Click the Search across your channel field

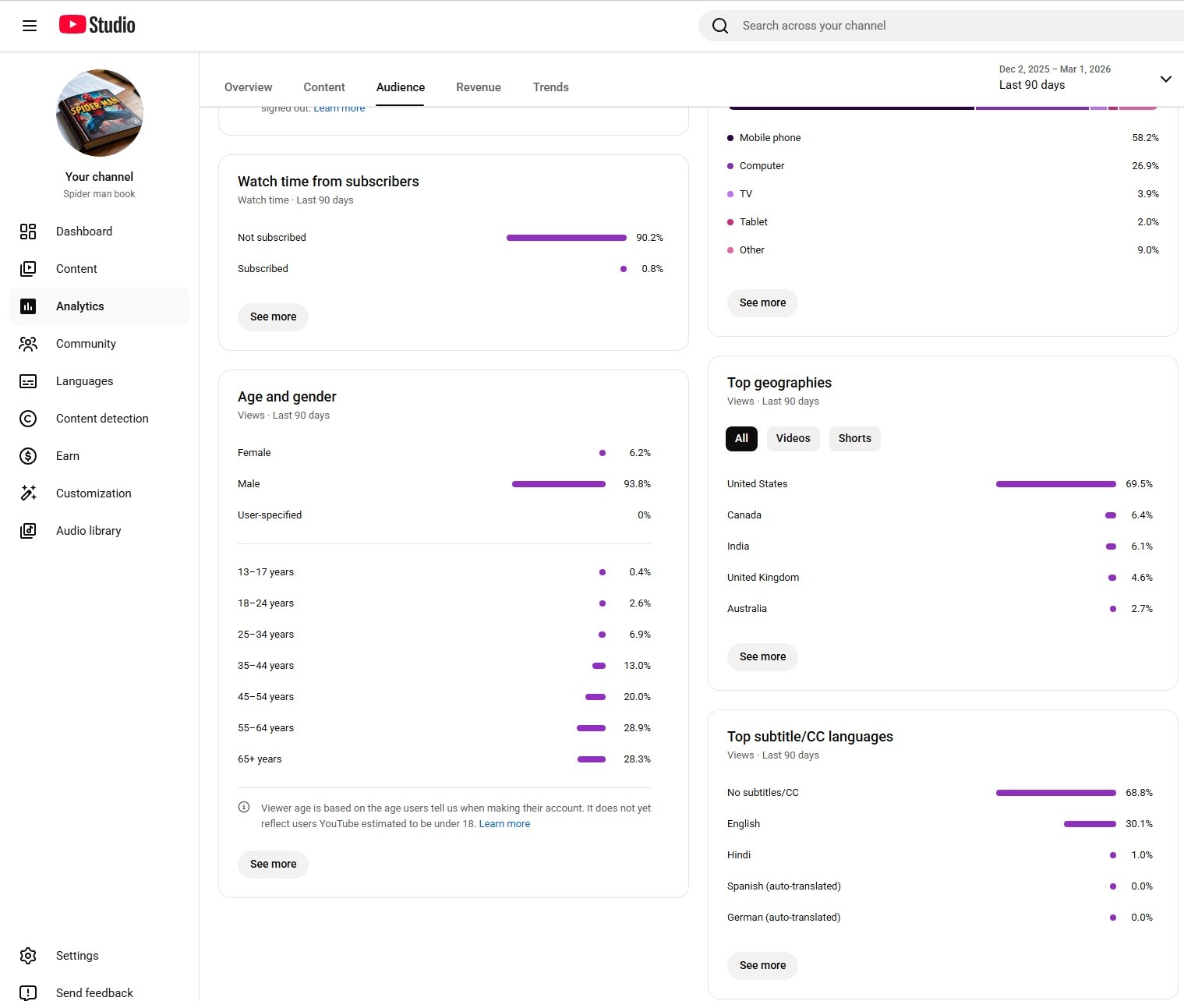click(935, 26)
